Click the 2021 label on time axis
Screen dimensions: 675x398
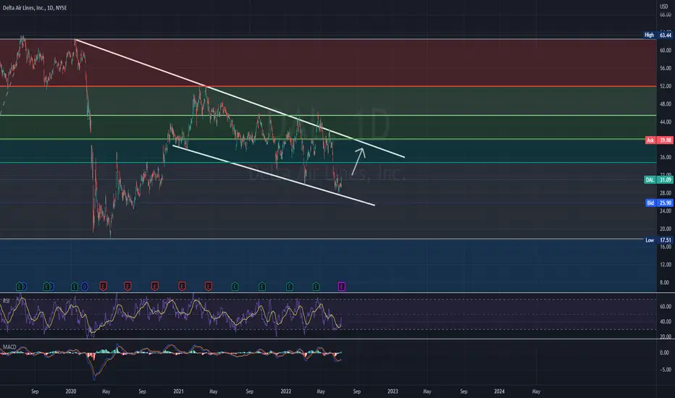coord(179,391)
